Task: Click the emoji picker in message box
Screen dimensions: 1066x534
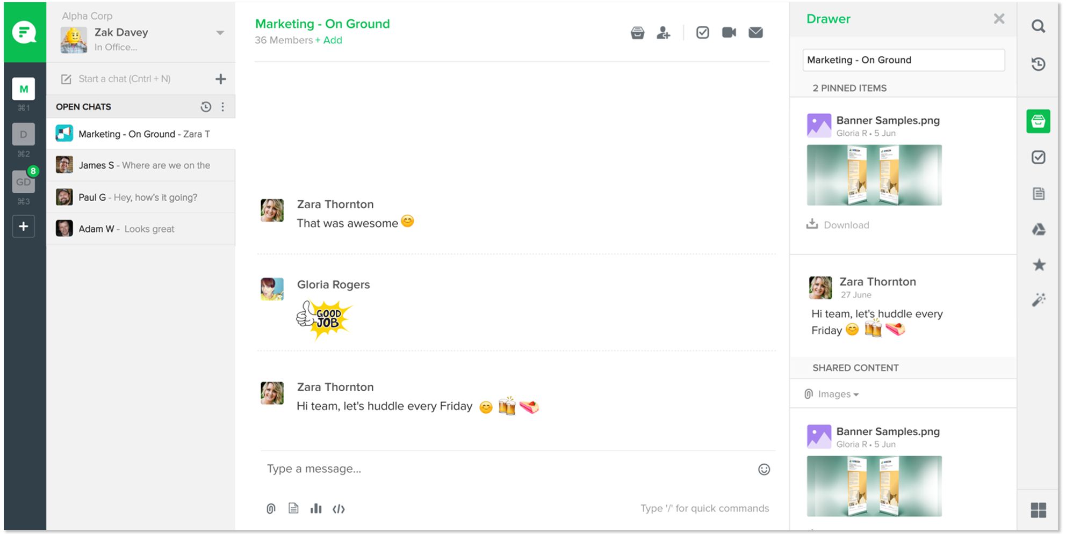Action: pos(764,470)
